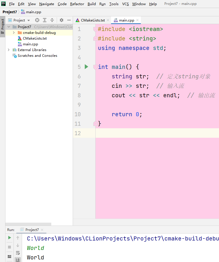Hide the Project panel with minus icon
Image resolution: width=219 pixels, height=262 pixels.
click(69, 20)
